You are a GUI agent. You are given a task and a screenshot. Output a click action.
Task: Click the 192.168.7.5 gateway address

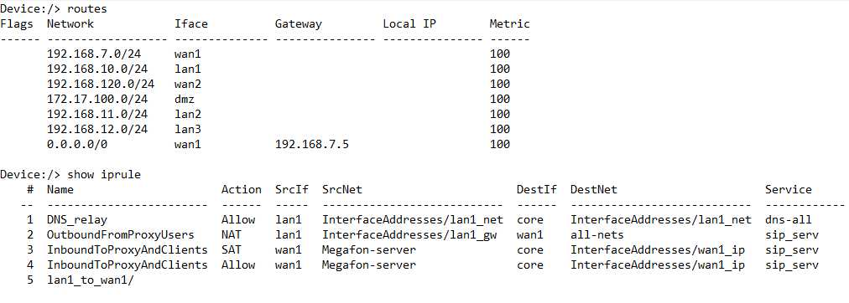308,144
